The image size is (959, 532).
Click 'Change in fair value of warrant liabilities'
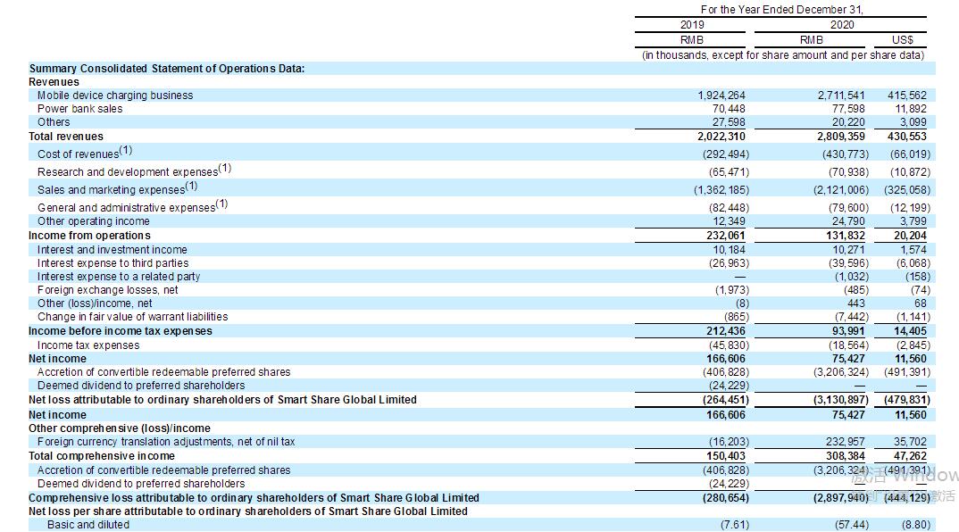(x=133, y=318)
